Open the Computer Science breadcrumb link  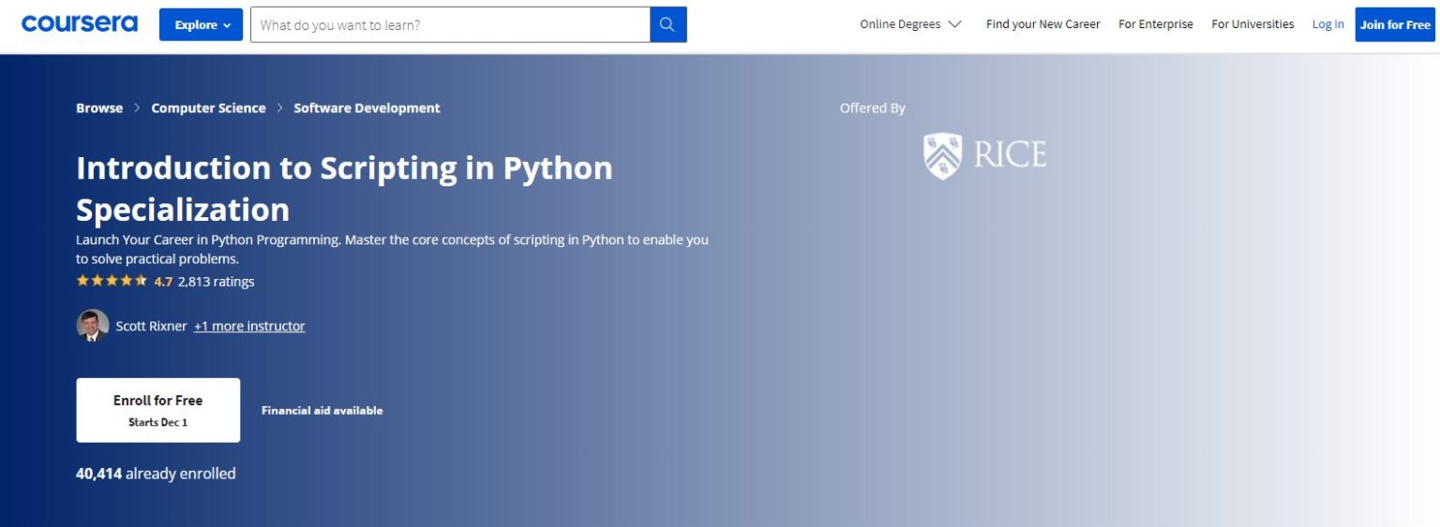(x=208, y=108)
